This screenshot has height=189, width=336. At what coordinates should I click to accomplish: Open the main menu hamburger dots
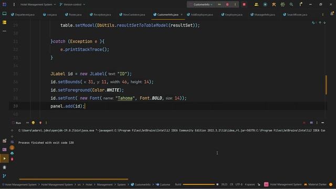[x=14, y=4]
